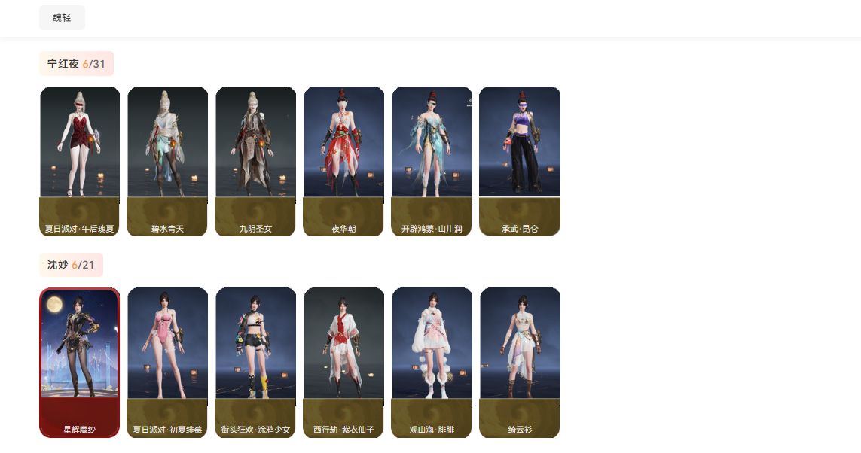Select the 九阴圣女 skin thumbnail
This screenshot has height=453, width=861.
[x=255, y=161]
